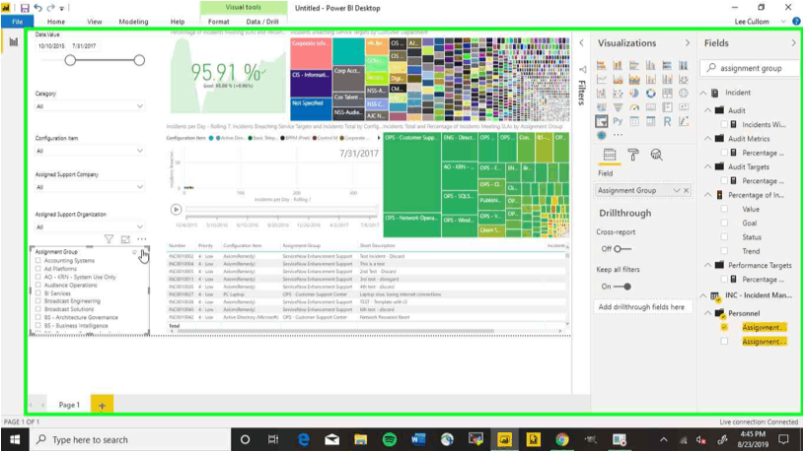Check the Goal field checkbox
804x452 pixels.
(x=724, y=224)
